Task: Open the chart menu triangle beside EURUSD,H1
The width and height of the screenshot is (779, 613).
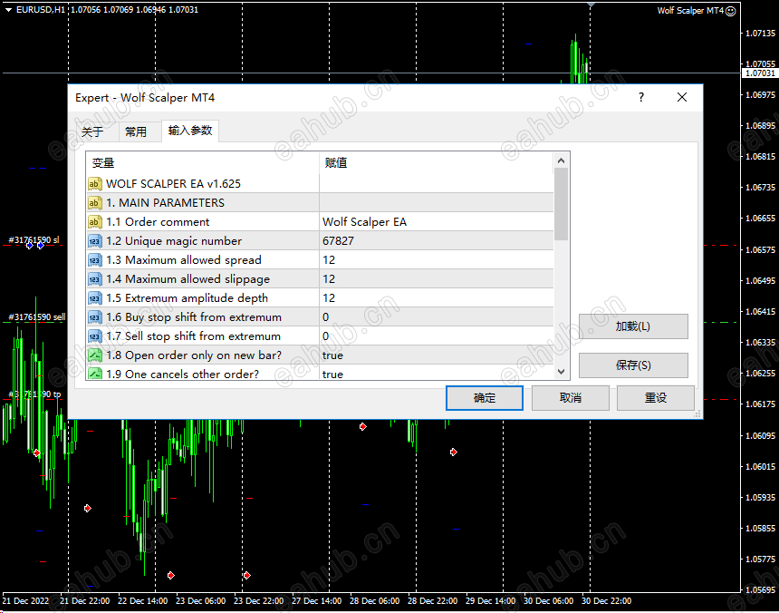Action: click(x=8, y=9)
